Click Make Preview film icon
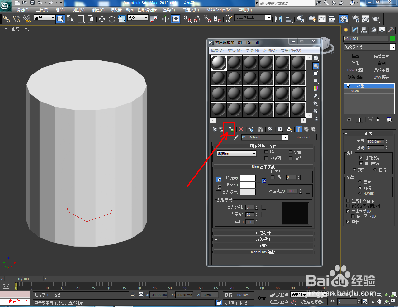This screenshot has height=307, width=398. (316, 96)
